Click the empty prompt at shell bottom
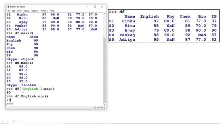Image resolution: width=221 pixels, height=124 pixels. [x=10, y=104]
